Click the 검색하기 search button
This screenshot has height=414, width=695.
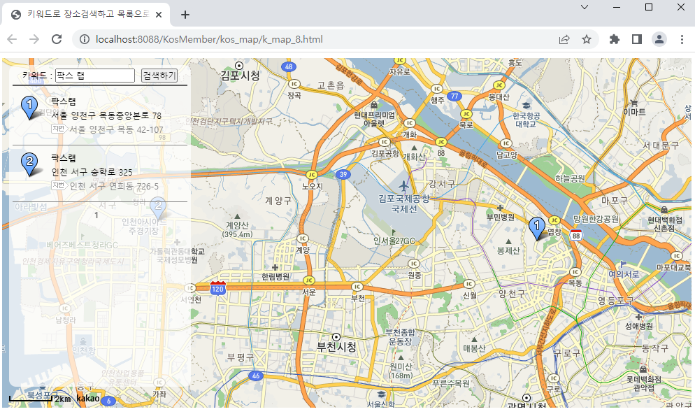159,76
